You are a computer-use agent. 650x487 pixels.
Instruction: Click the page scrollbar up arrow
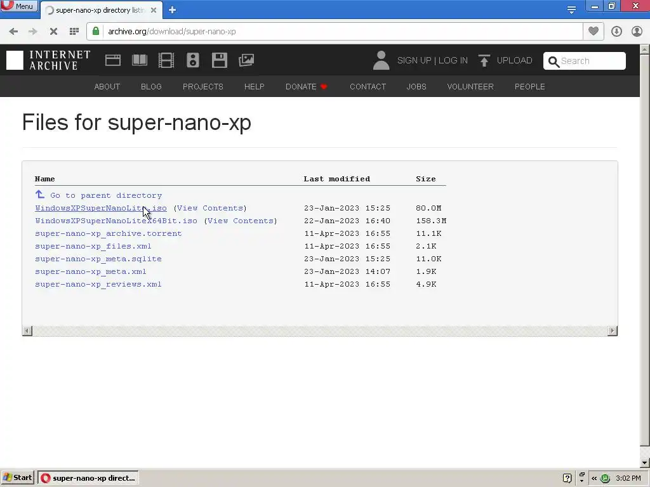coord(645,49)
